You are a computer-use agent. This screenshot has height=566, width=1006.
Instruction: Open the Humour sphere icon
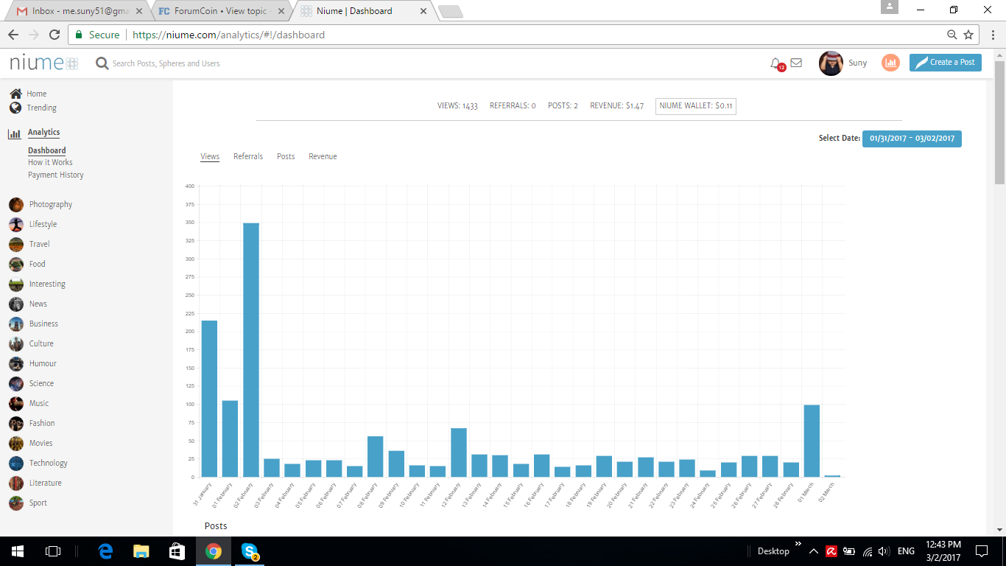pyautogui.click(x=16, y=363)
